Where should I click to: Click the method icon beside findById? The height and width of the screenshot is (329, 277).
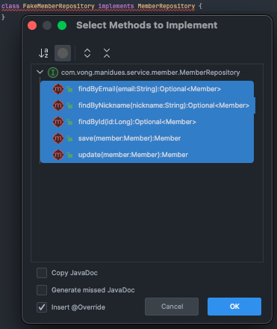(x=58, y=122)
